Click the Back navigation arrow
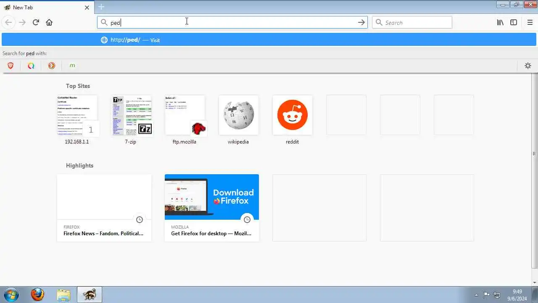This screenshot has height=303, width=538. [x=8, y=22]
